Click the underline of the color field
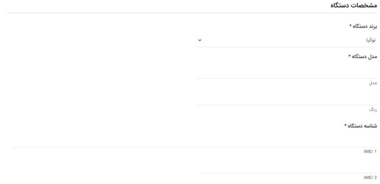The height and width of the screenshot is (184, 380). click(x=287, y=105)
